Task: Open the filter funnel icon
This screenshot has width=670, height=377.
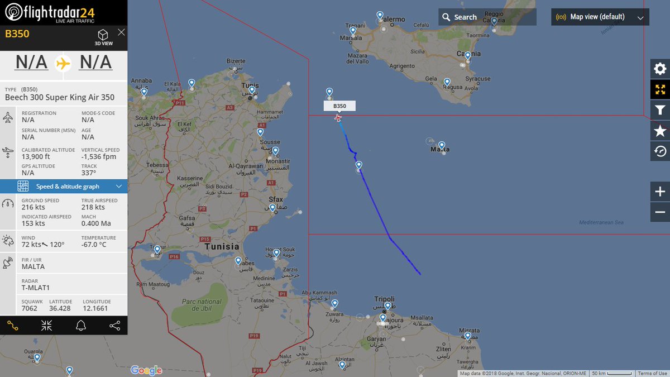Action: coord(660,110)
